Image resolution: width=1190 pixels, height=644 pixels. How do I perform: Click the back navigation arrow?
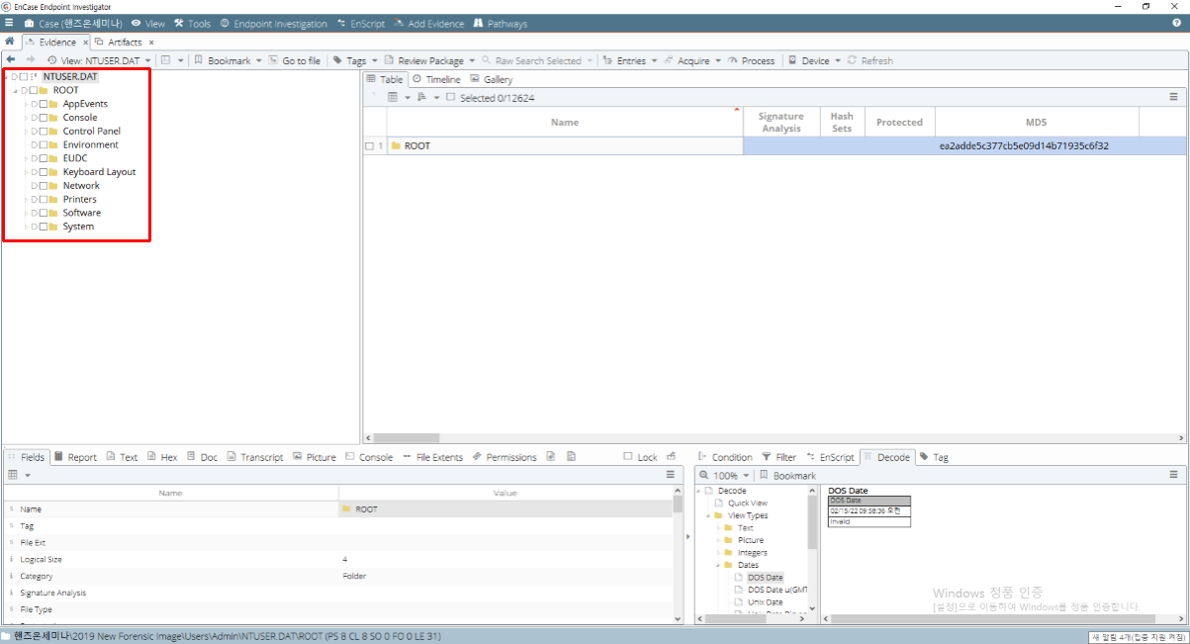coord(11,60)
